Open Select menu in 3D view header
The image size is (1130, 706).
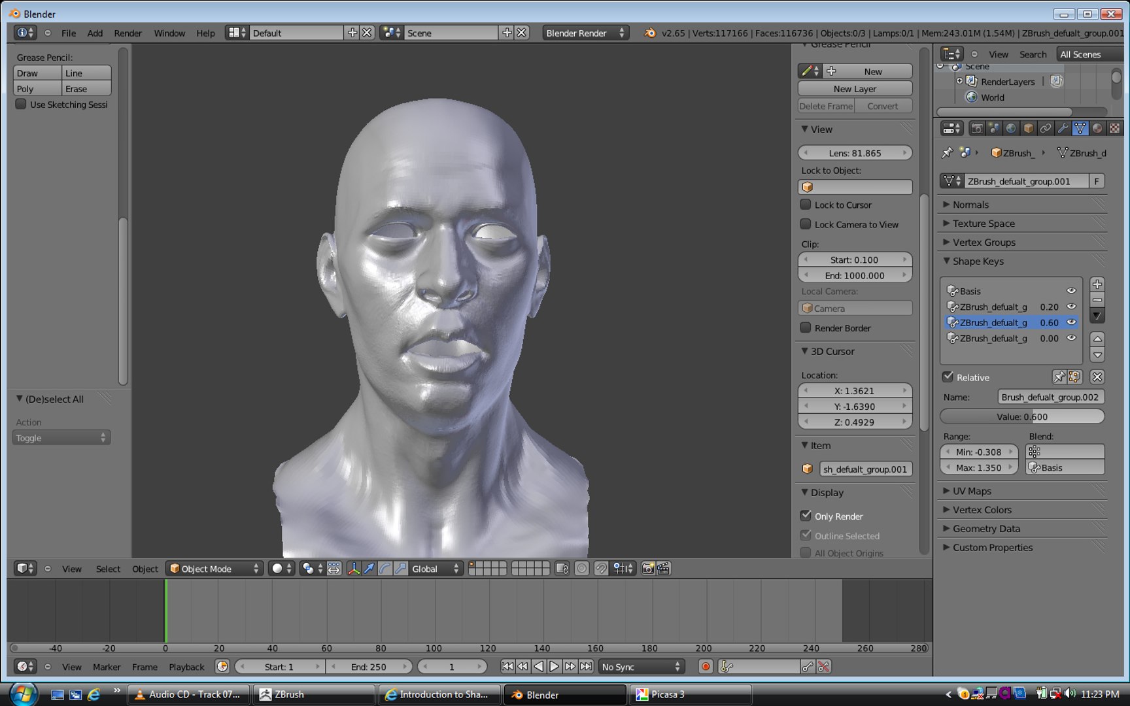[108, 569]
